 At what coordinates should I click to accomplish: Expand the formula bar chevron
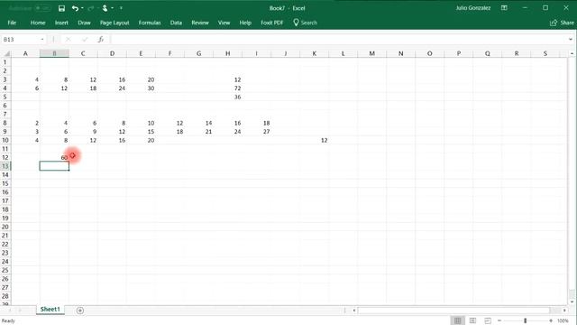[x=571, y=40]
